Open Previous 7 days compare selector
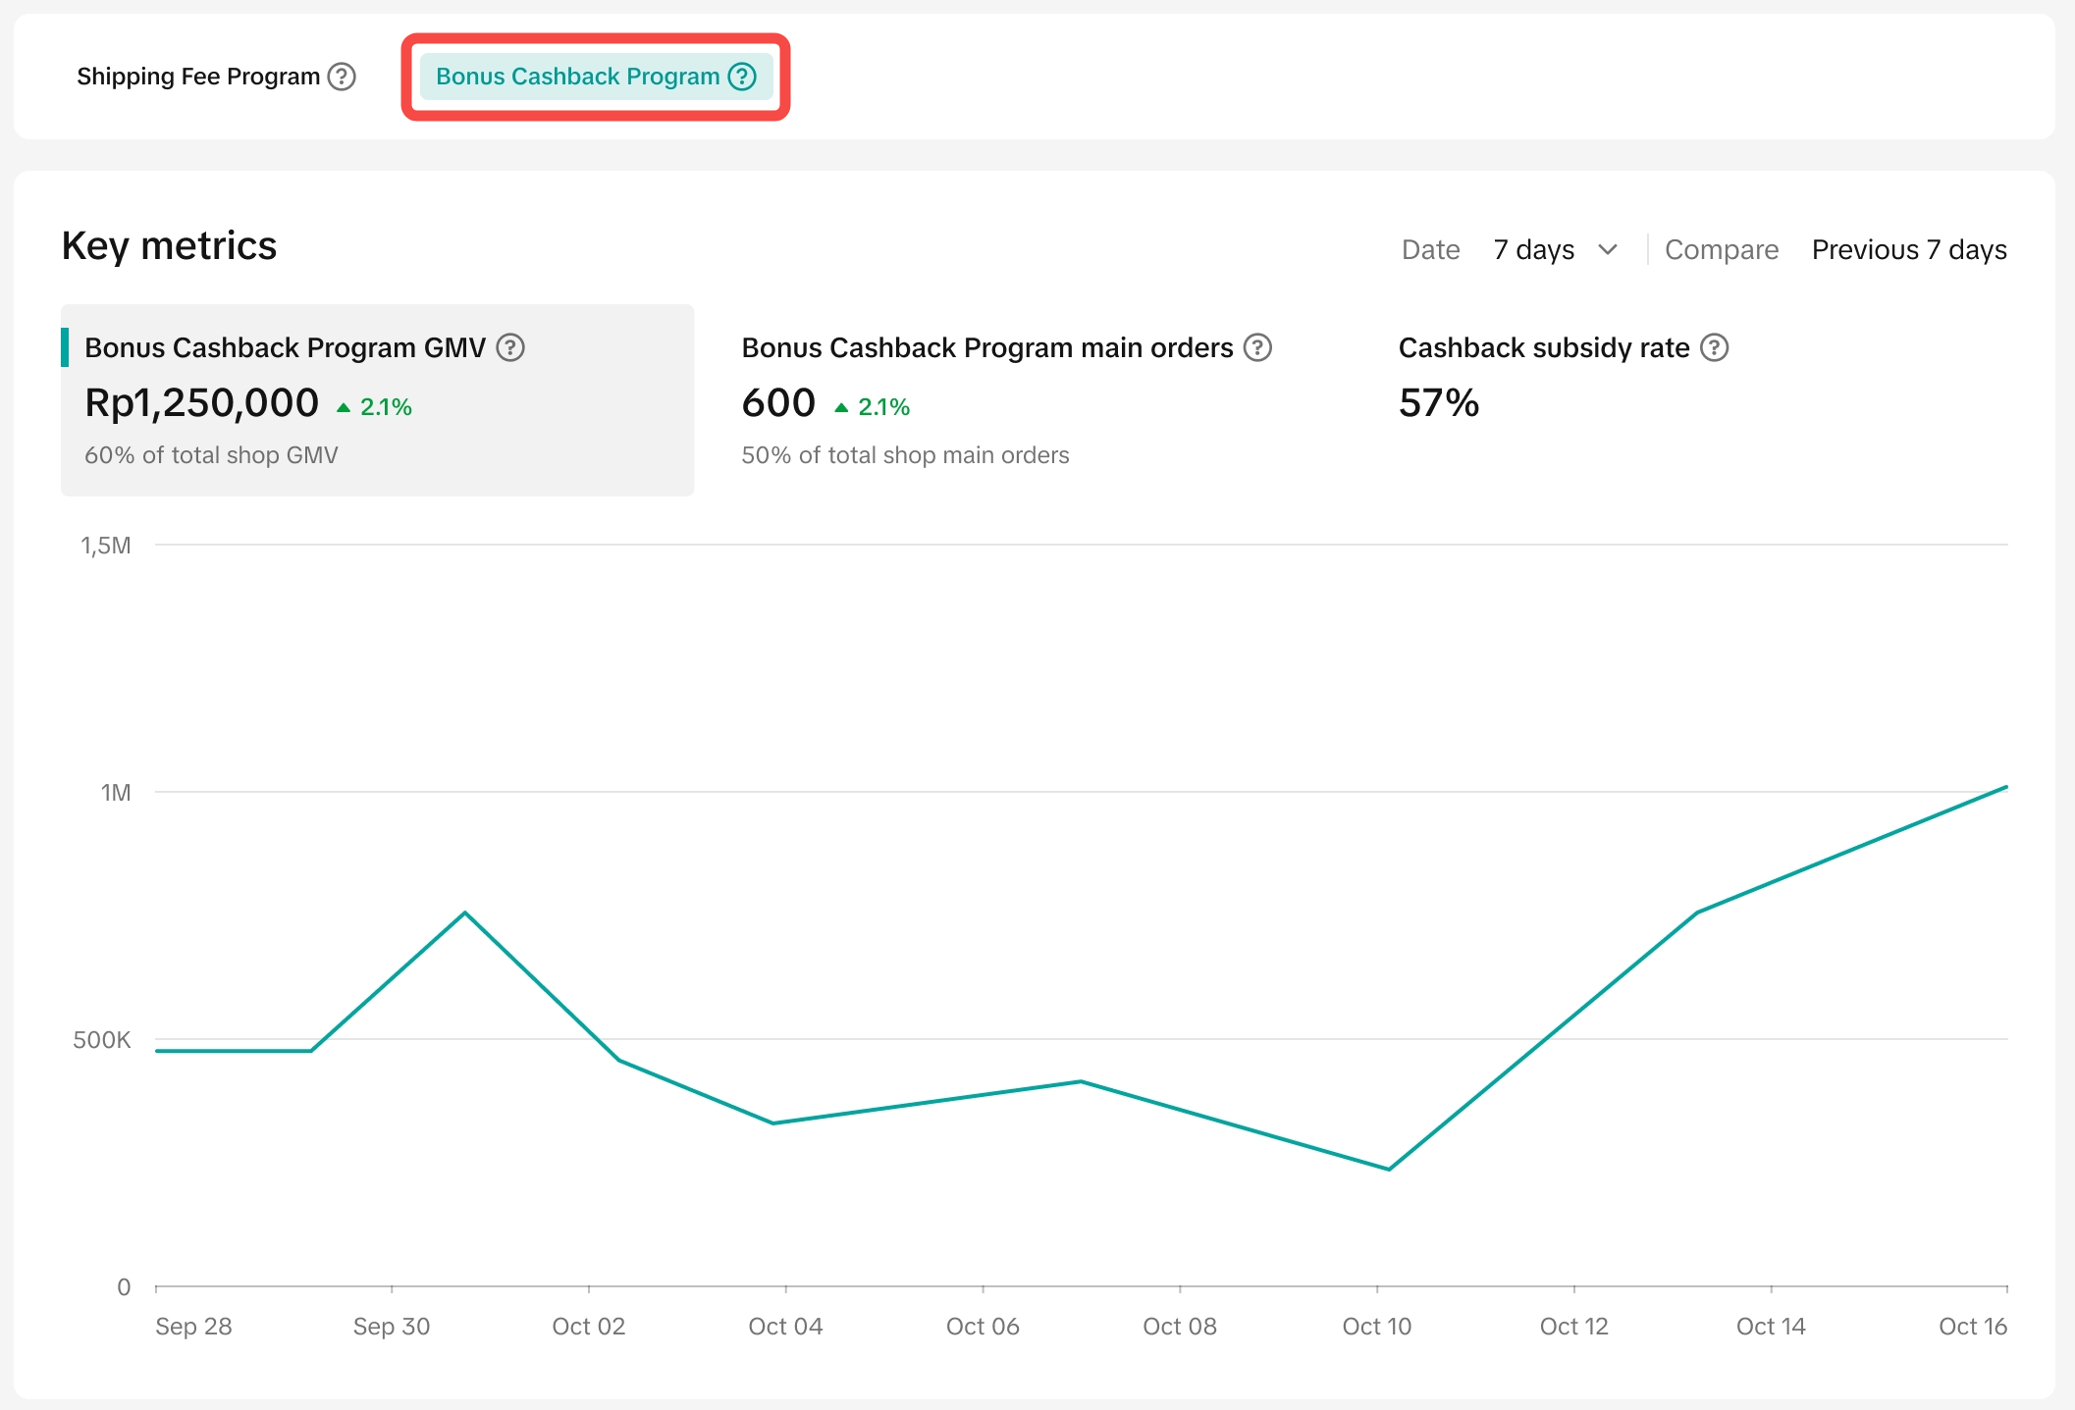Image resolution: width=2075 pixels, height=1410 pixels. (x=1908, y=249)
